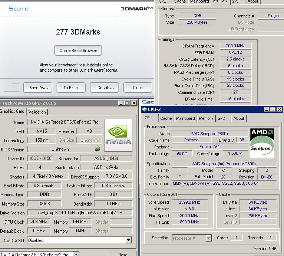Click the Specification field AMD Sempron(tm) Processor 2800+
The height and width of the screenshot is (256, 284).
(x=224, y=164)
